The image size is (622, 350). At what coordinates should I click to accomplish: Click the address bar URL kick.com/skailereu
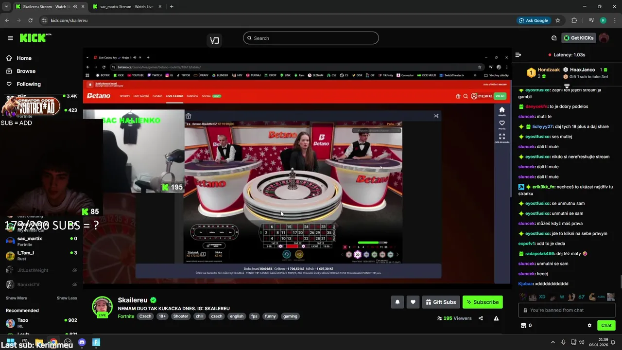tap(69, 20)
